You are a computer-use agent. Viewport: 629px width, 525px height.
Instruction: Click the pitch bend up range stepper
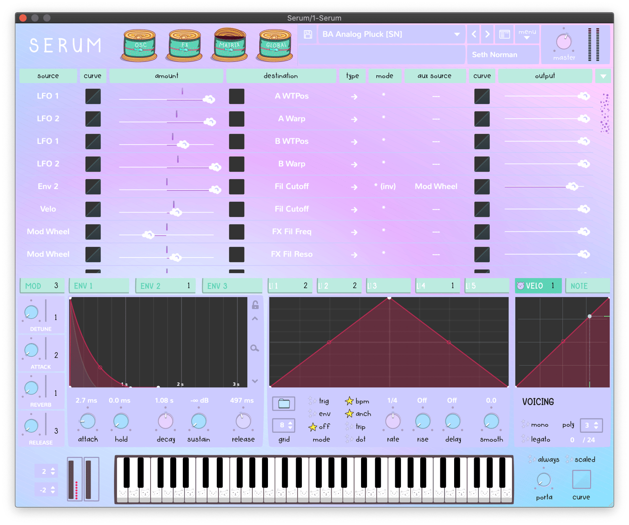point(46,471)
